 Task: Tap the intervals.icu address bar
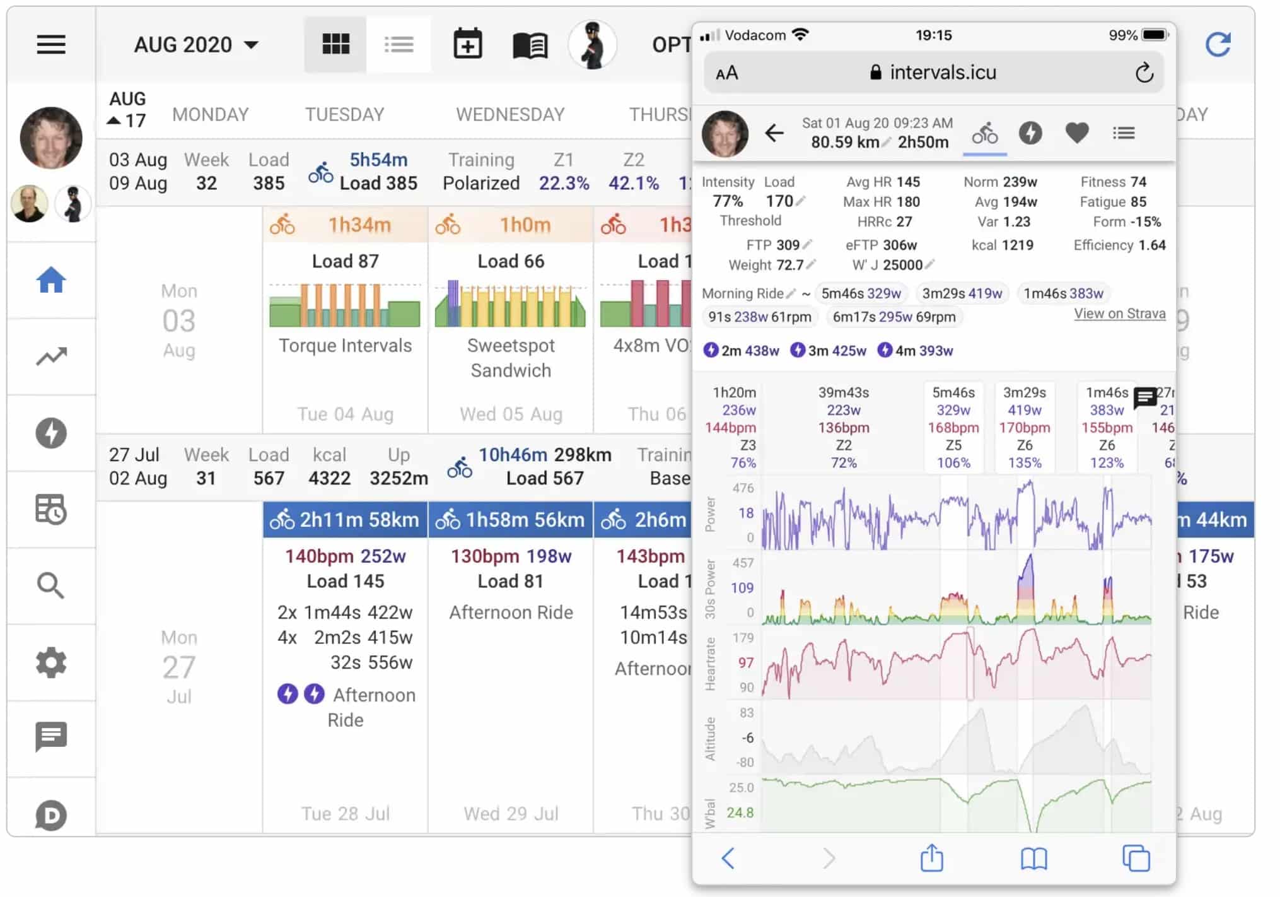(x=943, y=72)
